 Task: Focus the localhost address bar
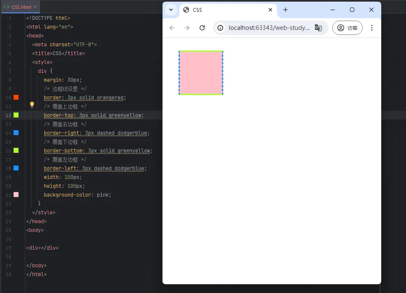click(x=269, y=28)
